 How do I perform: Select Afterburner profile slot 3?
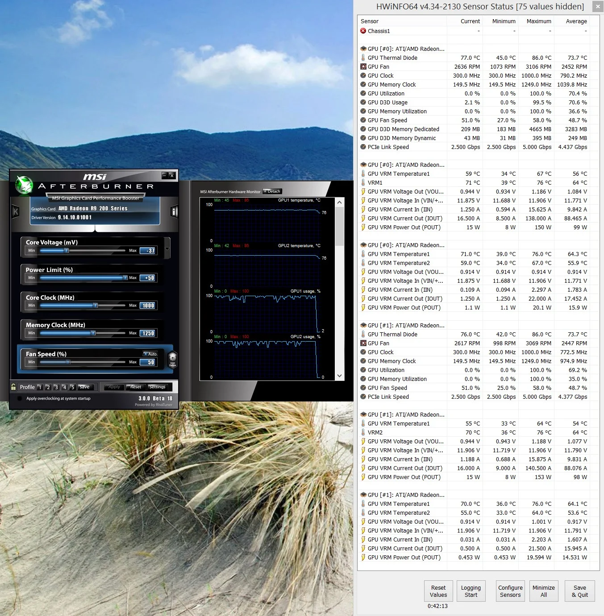tap(56, 387)
